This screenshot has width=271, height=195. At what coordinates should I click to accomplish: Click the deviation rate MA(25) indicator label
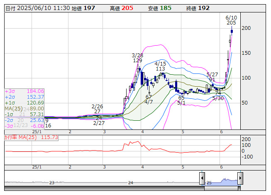(31, 137)
